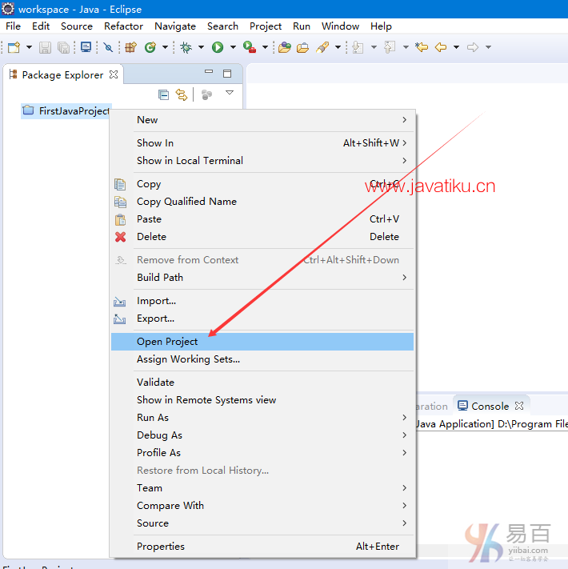Open the Debug dropdown arrow
Viewport: 568px width, 569px height.
pos(201,47)
